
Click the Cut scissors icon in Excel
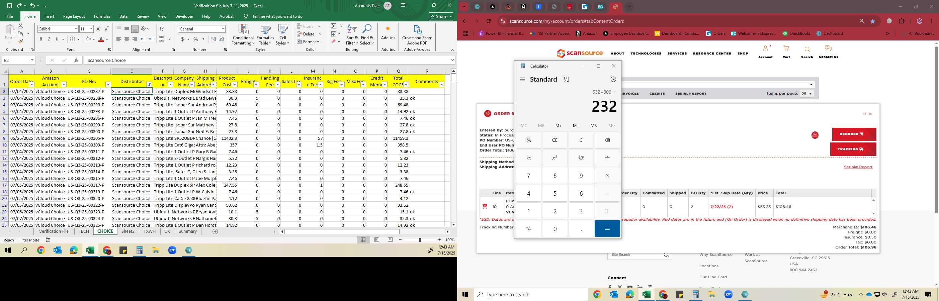click(20, 26)
